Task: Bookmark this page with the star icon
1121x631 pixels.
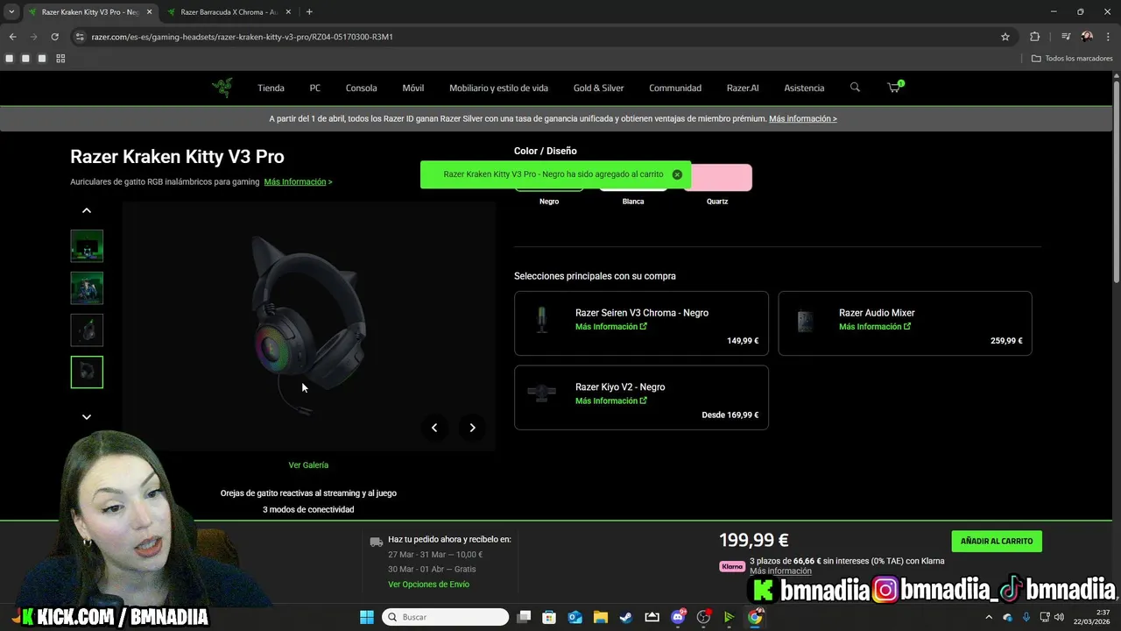Action: pyautogui.click(x=1005, y=37)
